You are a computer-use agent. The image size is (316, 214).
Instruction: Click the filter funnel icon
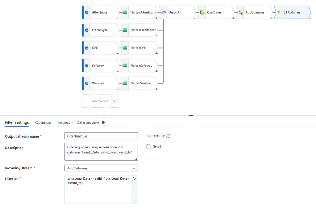point(279,12)
